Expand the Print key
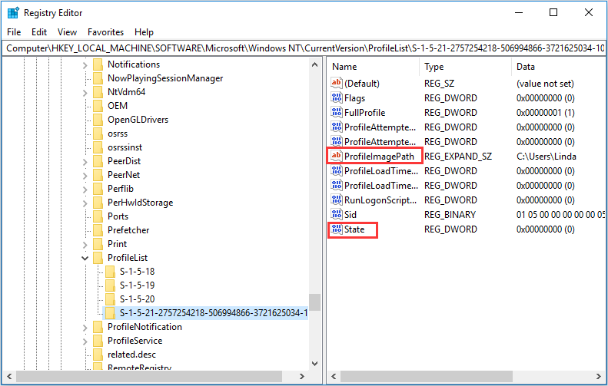The height and width of the screenshot is (386, 608). click(85, 245)
